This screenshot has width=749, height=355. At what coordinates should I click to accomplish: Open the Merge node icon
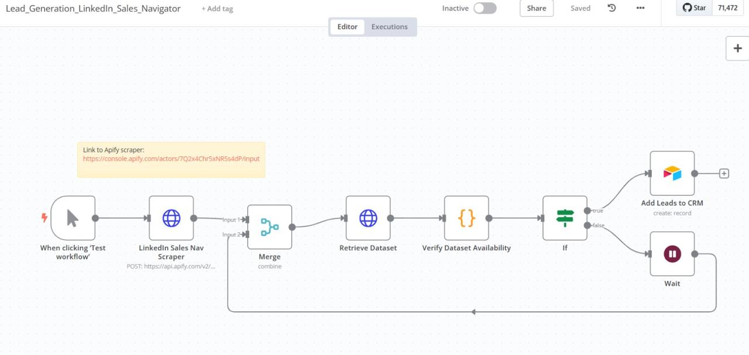pyautogui.click(x=270, y=227)
